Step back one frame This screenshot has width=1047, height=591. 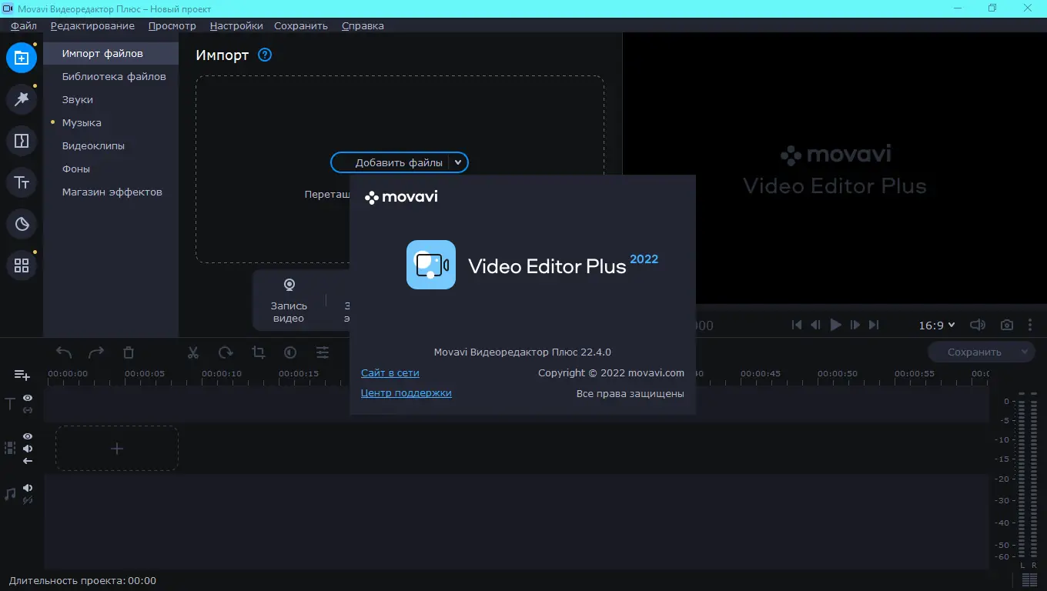click(816, 325)
